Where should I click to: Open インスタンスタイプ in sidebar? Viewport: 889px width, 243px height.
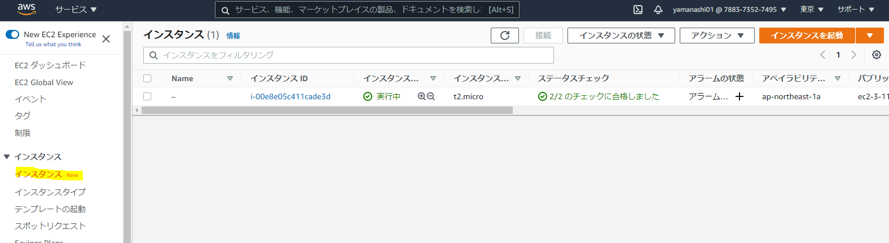(50, 192)
